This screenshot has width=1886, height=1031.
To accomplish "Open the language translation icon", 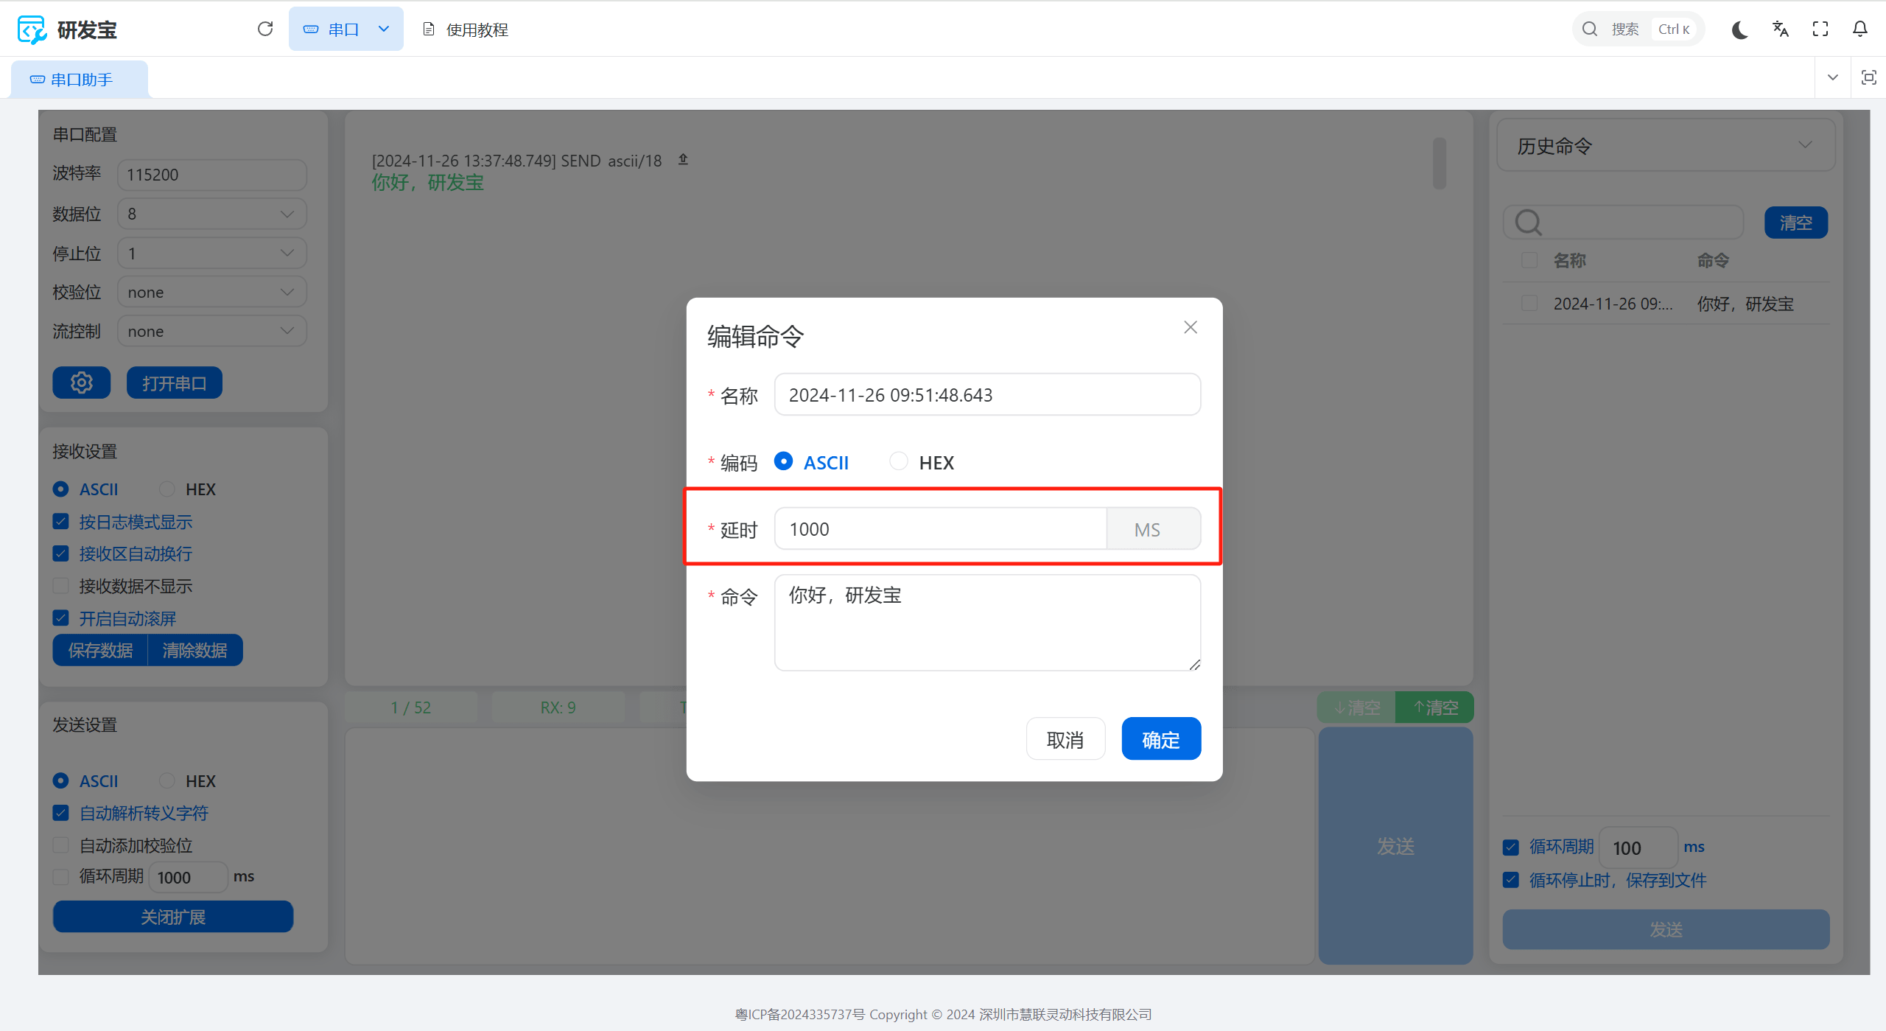I will 1781,29.
